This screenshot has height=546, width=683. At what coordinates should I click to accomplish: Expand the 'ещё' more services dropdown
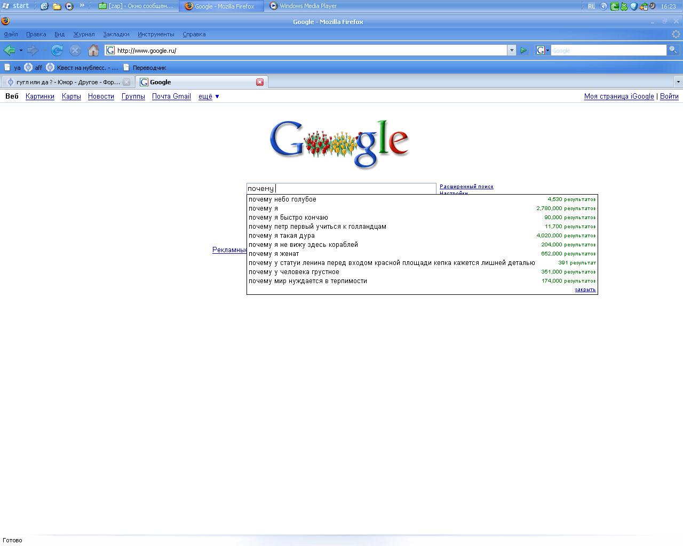coord(209,97)
